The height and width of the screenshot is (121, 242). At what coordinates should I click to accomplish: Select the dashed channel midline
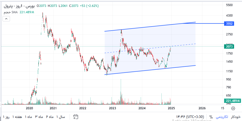[x=150, y=48]
